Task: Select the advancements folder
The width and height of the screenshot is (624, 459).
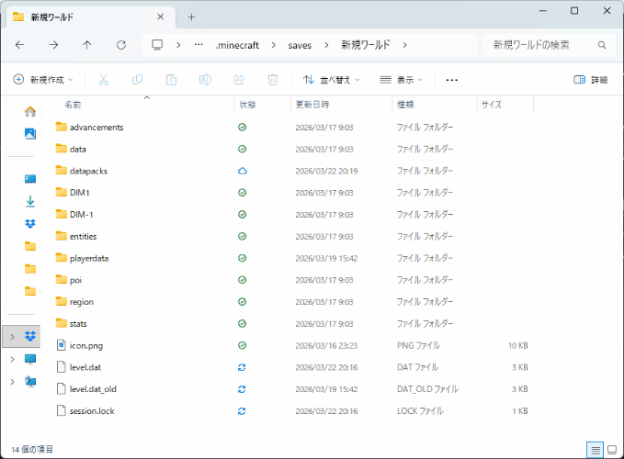Action: pyautogui.click(x=96, y=128)
